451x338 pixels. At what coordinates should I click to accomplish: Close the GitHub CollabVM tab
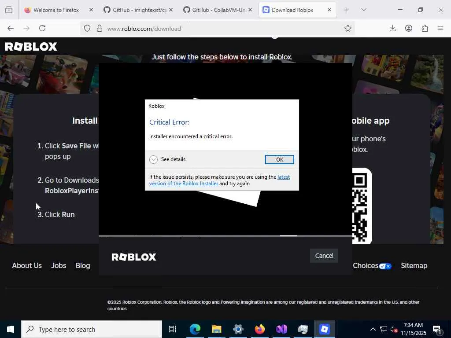point(250,10)
